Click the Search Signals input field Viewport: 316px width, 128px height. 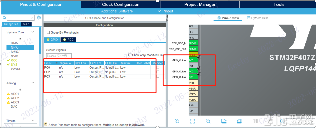59,56
